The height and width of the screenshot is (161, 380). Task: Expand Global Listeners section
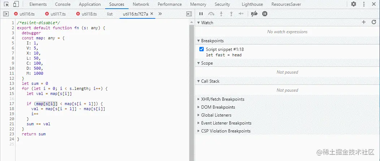click(x=198, y=115)
